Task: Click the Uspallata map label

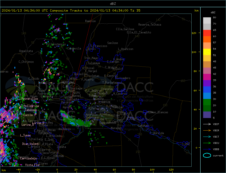Action: coord(26,51)
